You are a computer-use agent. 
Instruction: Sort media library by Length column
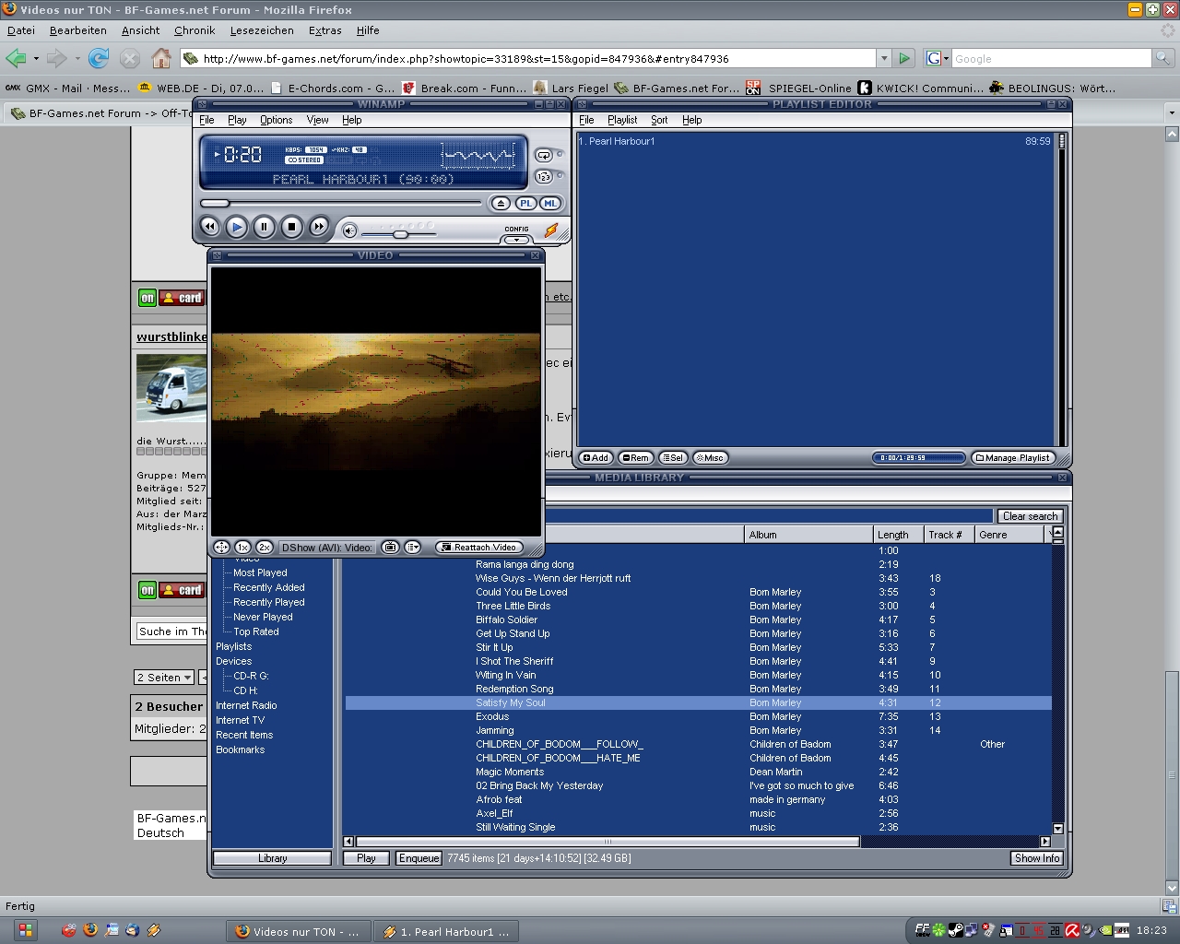pyautogui.click(x=899, y=535)
